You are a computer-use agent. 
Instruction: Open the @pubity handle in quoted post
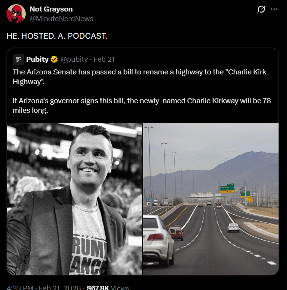coord(74,59)
